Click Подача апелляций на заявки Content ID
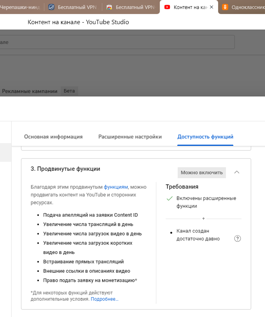This screenshot has width=265, height=317. pos(91,215)
